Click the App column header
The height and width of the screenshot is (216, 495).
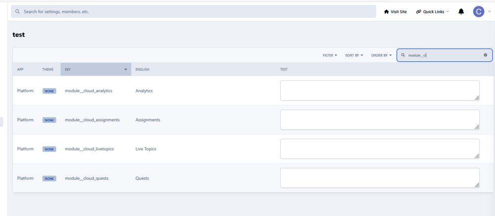coord(20,69)
